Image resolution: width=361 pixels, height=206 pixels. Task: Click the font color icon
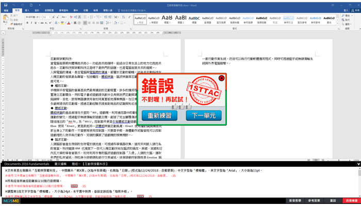point(67,23)
